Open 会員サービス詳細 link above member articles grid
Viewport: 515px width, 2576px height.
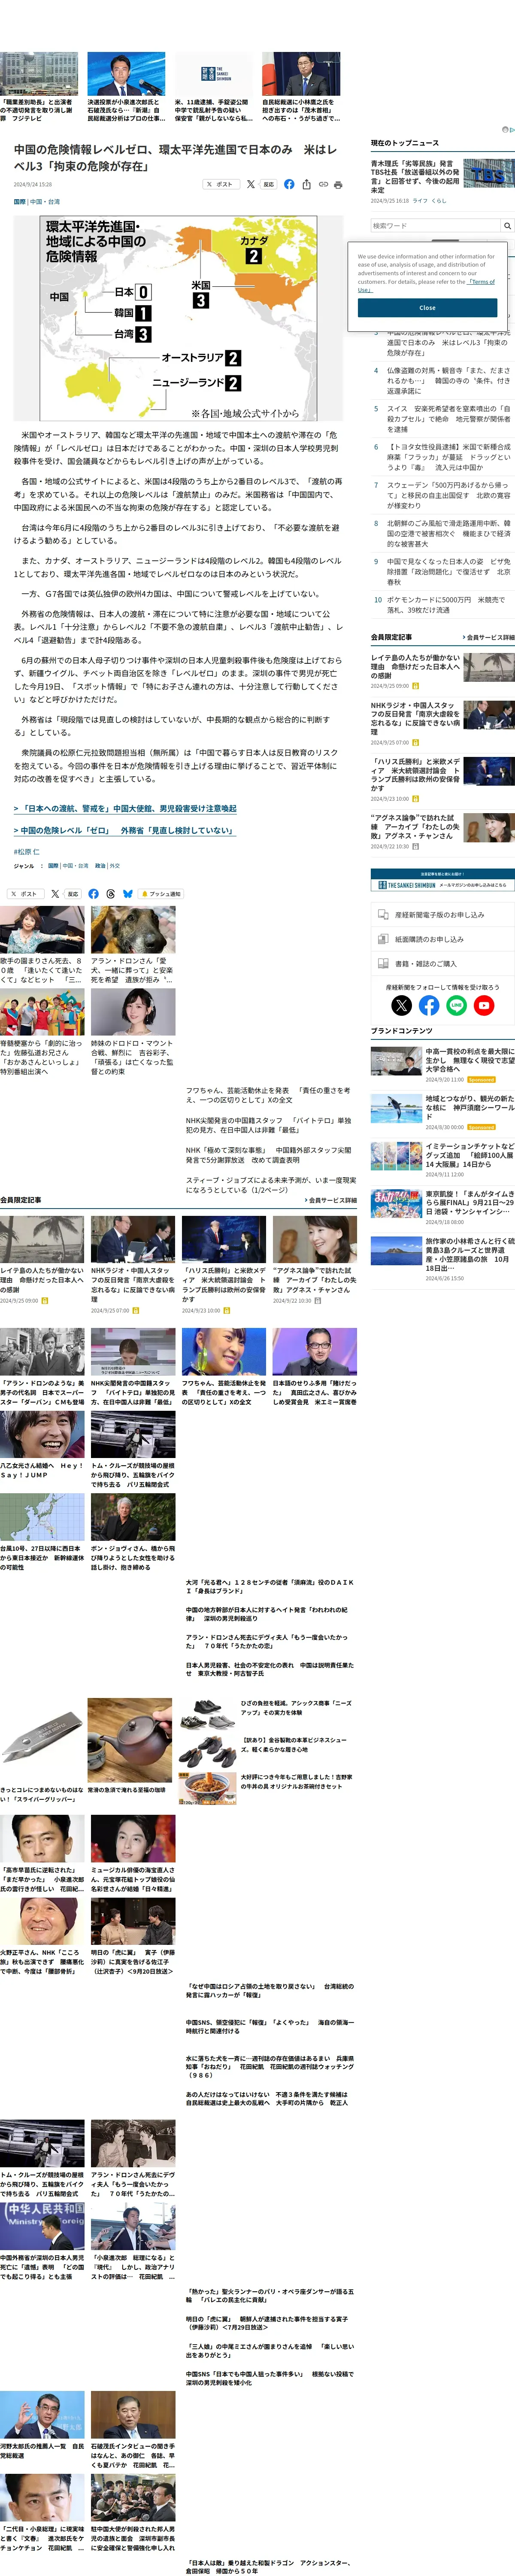330,1200
